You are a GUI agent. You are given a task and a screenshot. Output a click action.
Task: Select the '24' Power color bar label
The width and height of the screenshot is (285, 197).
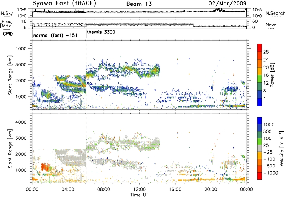[x=266, y=60]
